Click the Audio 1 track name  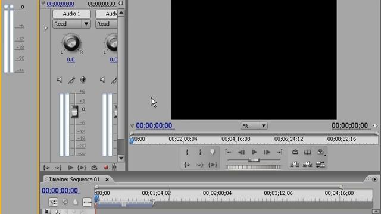pyautogui.click(x=71, y=14)
